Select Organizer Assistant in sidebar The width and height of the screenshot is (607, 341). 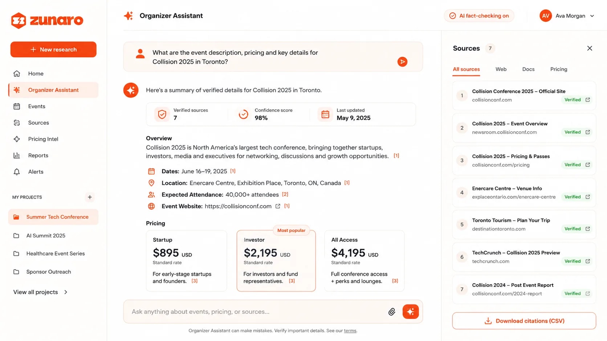pyautogui.click(x=53, y=90)
